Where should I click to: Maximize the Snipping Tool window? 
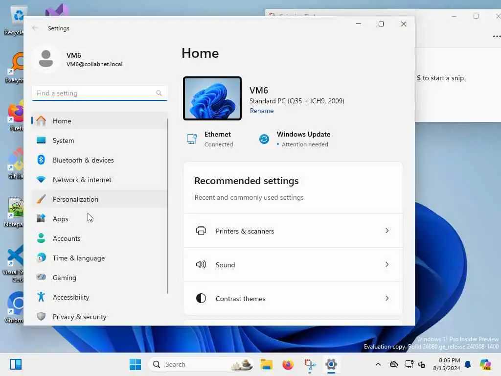click(476, 16)
